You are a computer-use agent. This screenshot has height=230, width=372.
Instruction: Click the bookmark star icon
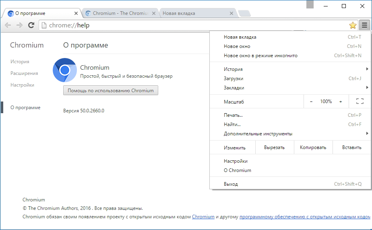pos(353,25)
